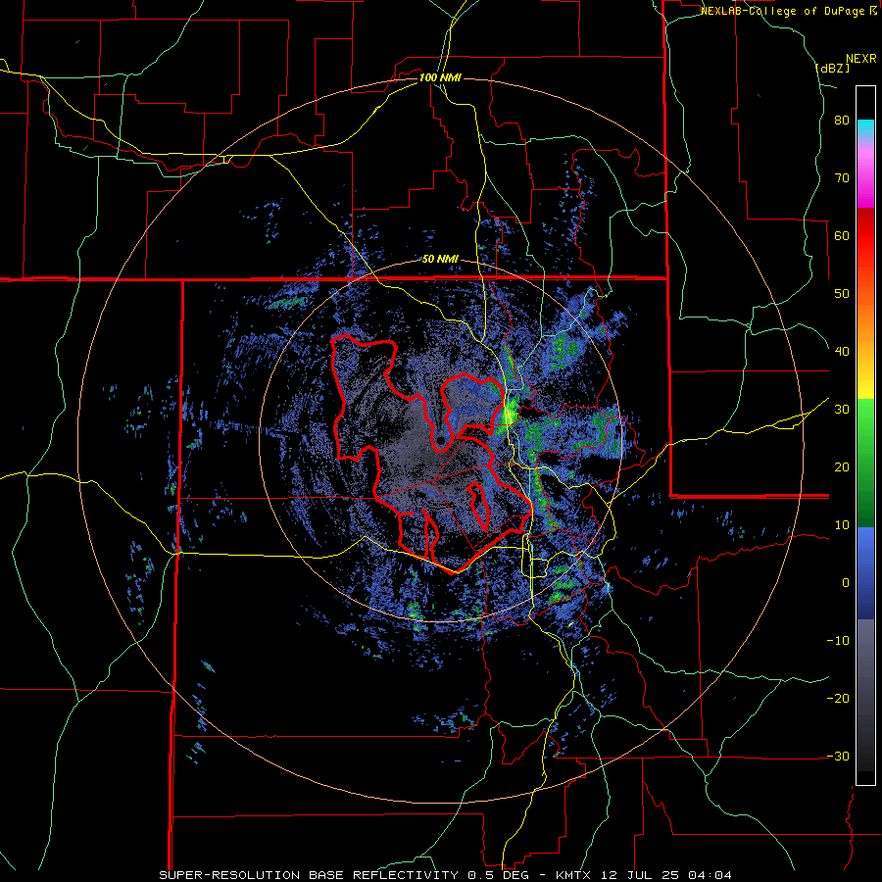Click the "100 NMI" range ring label
This screenshot has width=882, height=882.
440,77
